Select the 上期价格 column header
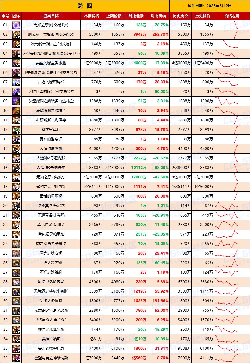The image size is (250, 363). [114, 16]
